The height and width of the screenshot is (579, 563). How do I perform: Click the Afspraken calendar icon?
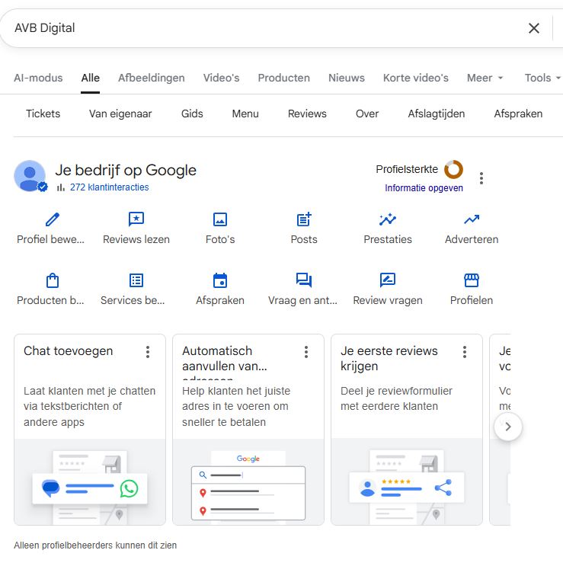tap(220, 280)
